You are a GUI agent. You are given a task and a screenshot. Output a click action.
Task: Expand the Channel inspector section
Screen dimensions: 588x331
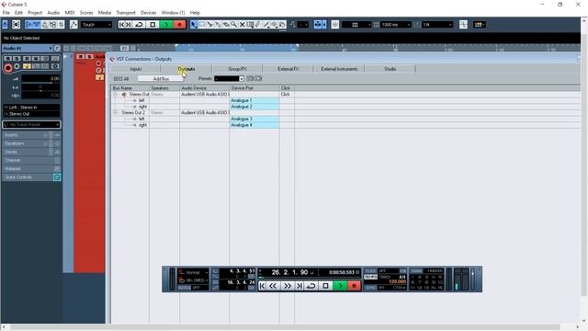pyautogui.click(x=31, y=160)
